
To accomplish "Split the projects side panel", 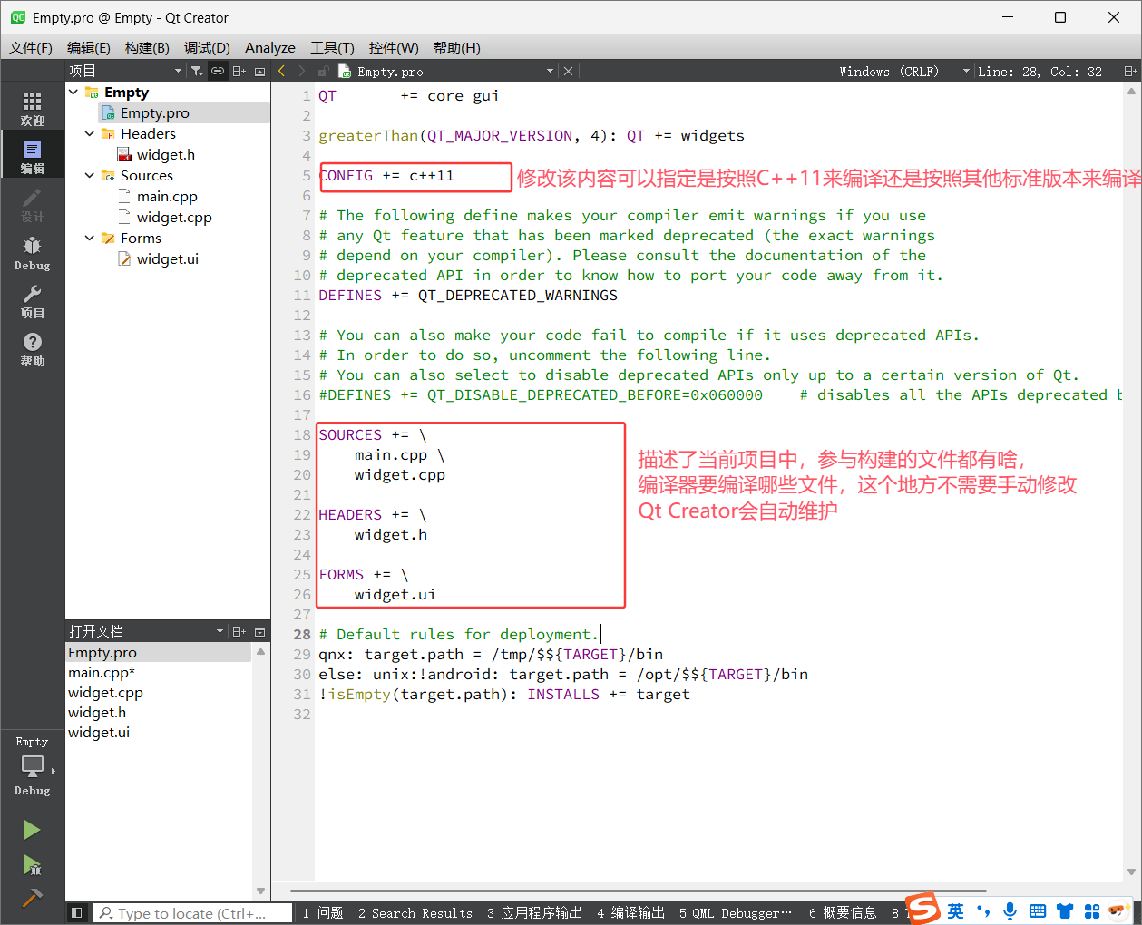I will (x=239, y=71).
